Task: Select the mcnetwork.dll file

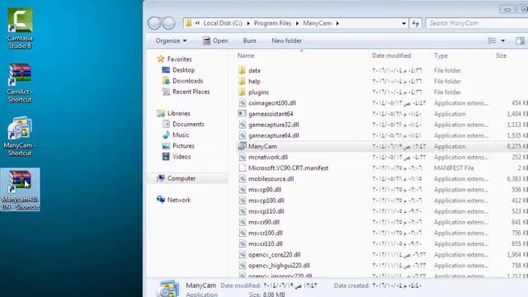Action: (x=268, y=158)
